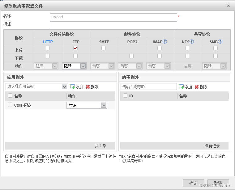Open the IMAP action dropdown
The height and width of the screenshot is (190, 235).
coord(158,66)
